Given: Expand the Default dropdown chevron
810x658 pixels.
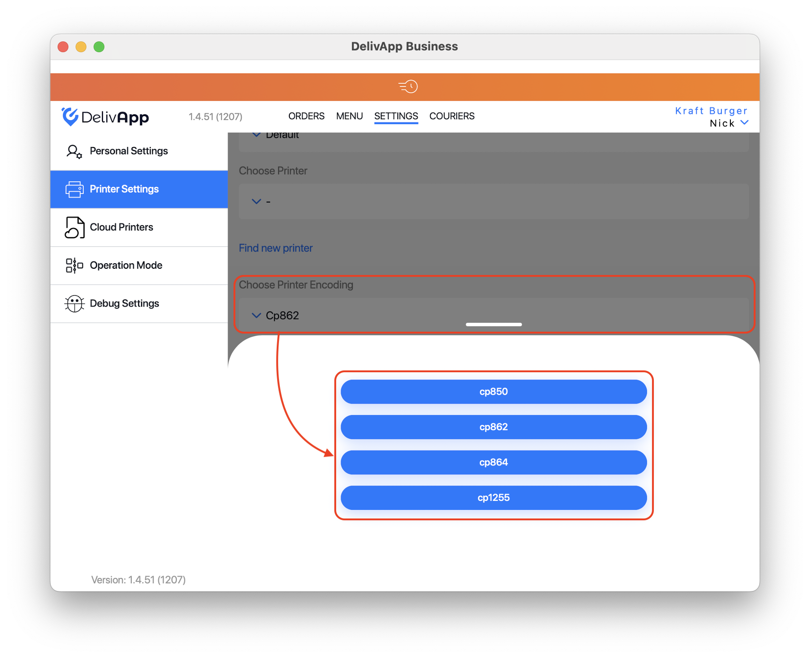Looking at the screenshot, I should (256, 135).
